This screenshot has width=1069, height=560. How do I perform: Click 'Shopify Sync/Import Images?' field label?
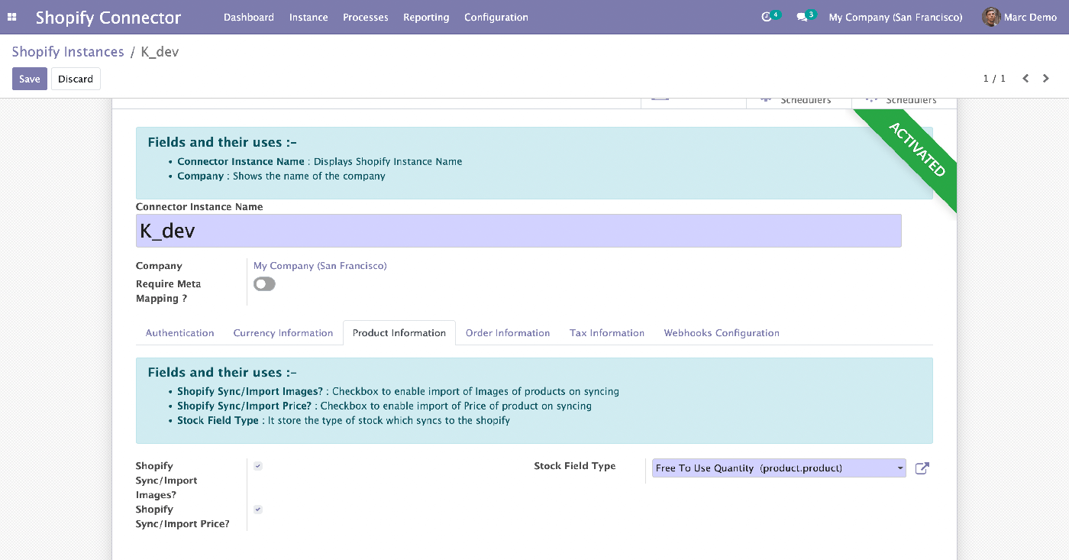[x=166, y=481]
